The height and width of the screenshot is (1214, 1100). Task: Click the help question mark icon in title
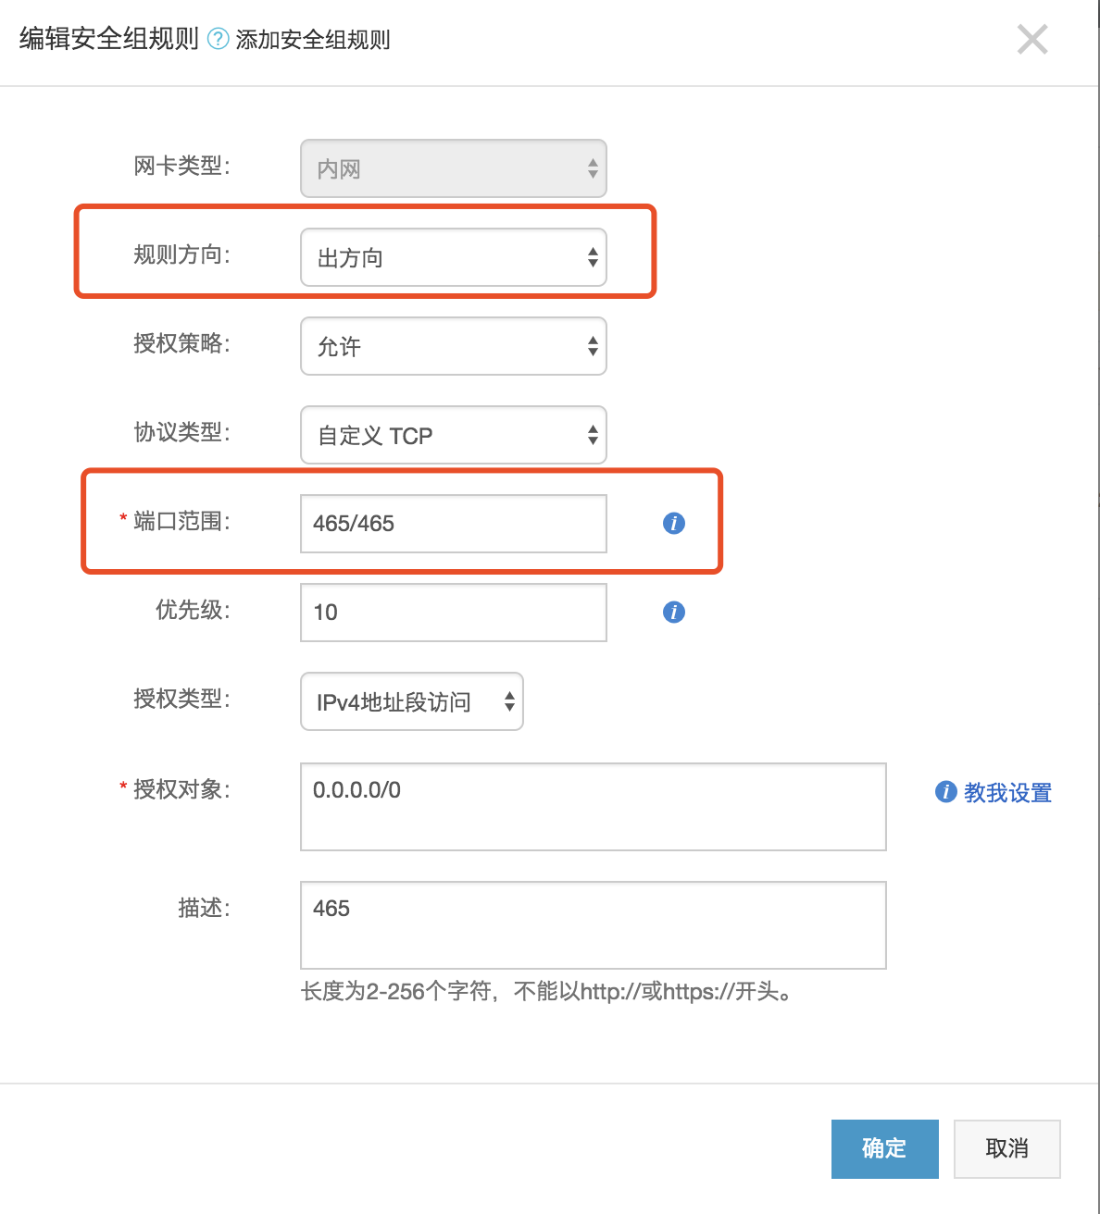[218, 39]
